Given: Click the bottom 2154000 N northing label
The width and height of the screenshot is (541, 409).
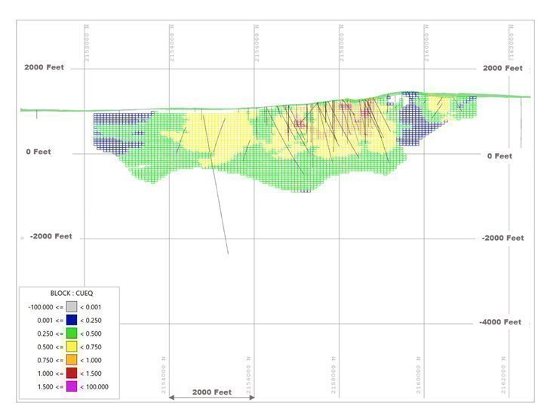Looking at the screenshot, I should [x=164, y=373].
